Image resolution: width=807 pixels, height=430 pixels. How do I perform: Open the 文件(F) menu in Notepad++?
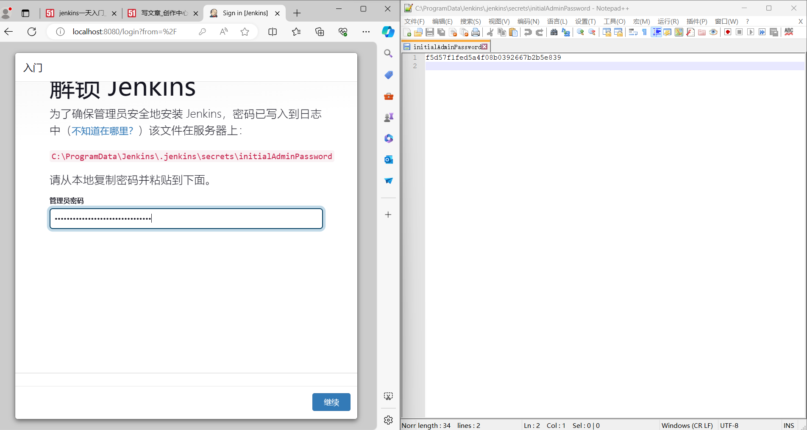(414, 21)
